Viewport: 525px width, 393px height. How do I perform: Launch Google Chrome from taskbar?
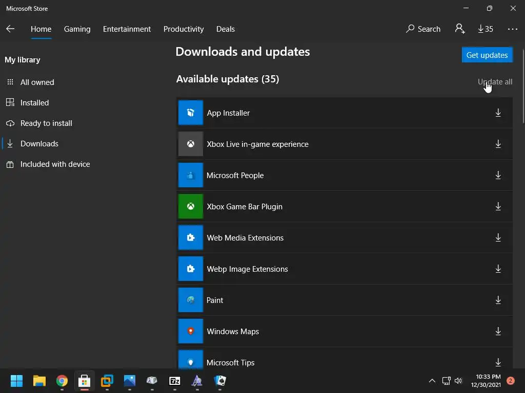click(62, 381)
